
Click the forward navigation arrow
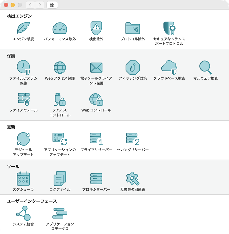coord(40,5)
